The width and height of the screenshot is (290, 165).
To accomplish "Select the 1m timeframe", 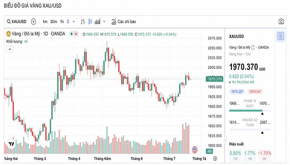I will 45,21.
